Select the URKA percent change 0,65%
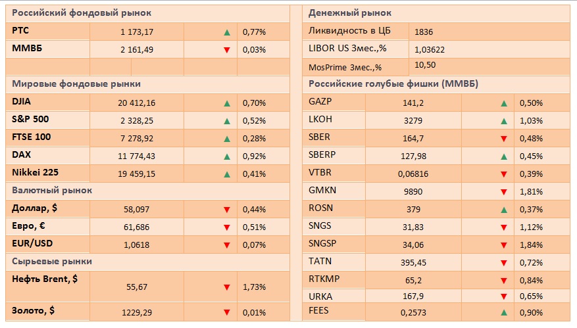The image size is (577, 328). tap(531, 296)
